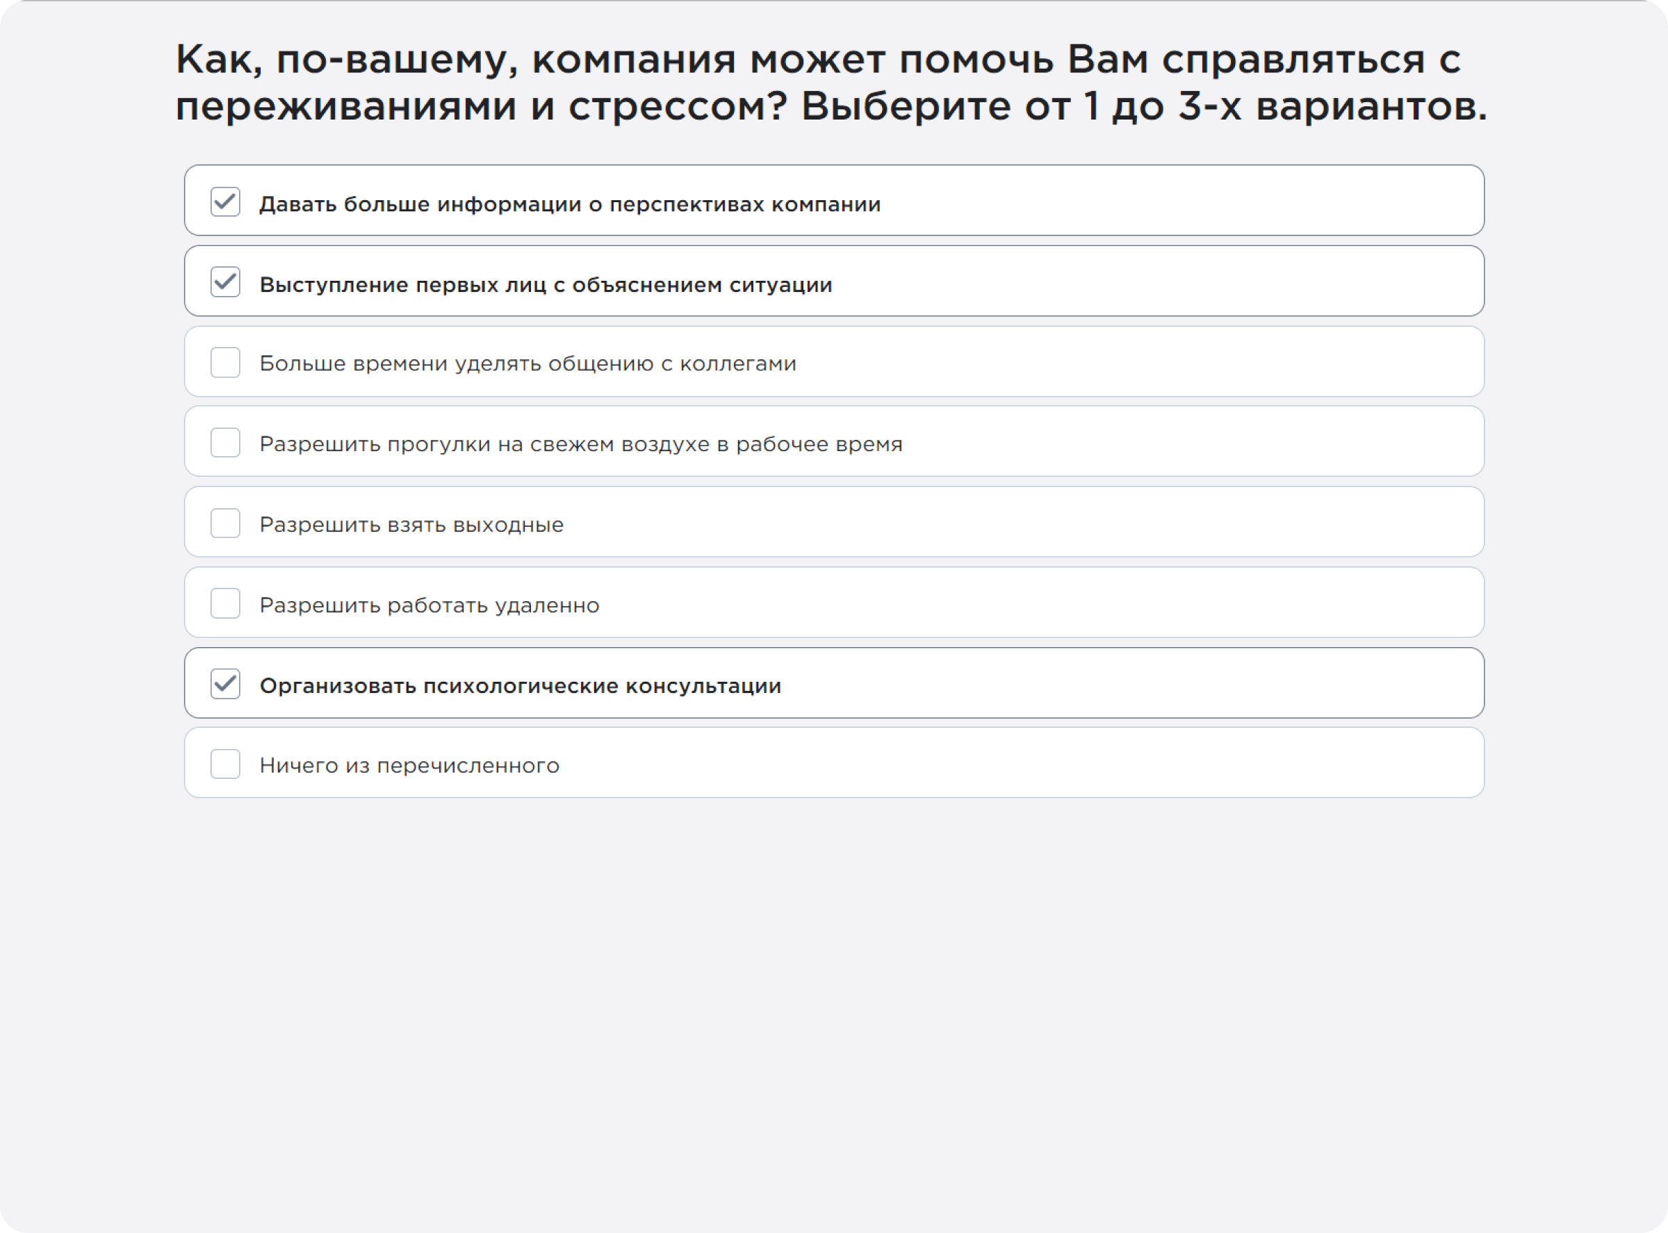Click the label text 'Разрешить взять выходные'
This screenshot has width=1668, height=1233.
pyautogui.click(x=411, y=525)
